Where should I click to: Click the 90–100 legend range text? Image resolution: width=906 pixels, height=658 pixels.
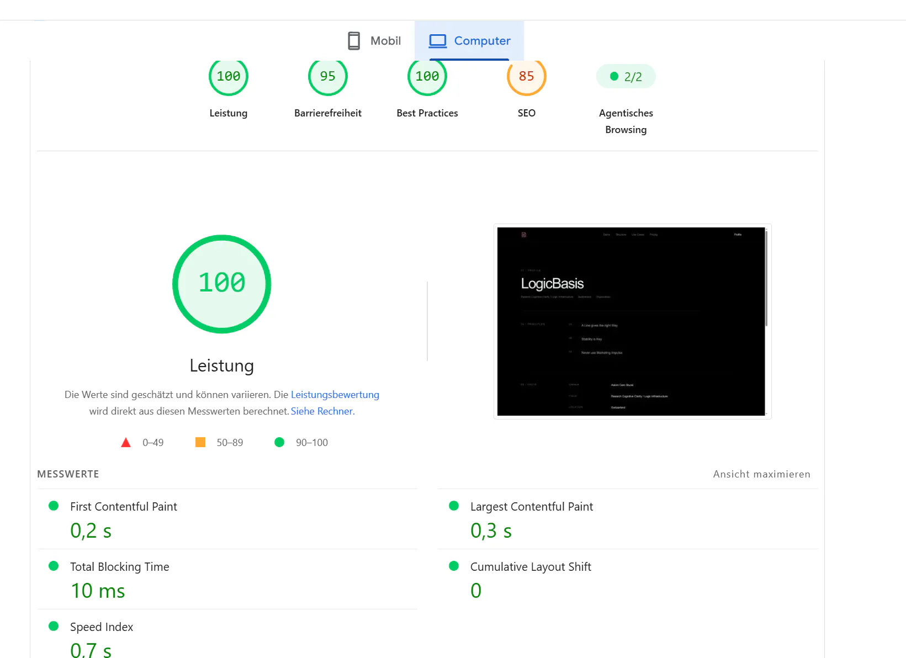click(x=312, y=443)
